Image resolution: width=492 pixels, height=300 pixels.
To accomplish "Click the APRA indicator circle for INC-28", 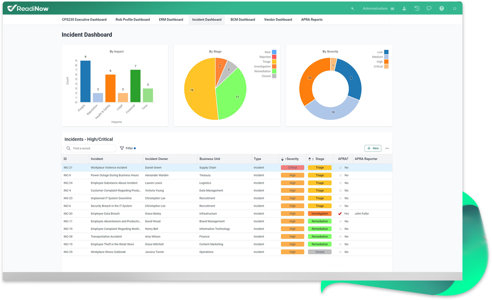I will tap(340, 237).
